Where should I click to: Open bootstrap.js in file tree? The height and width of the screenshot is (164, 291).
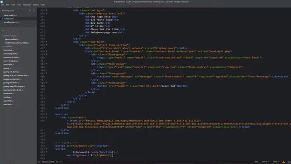[9, 50]
